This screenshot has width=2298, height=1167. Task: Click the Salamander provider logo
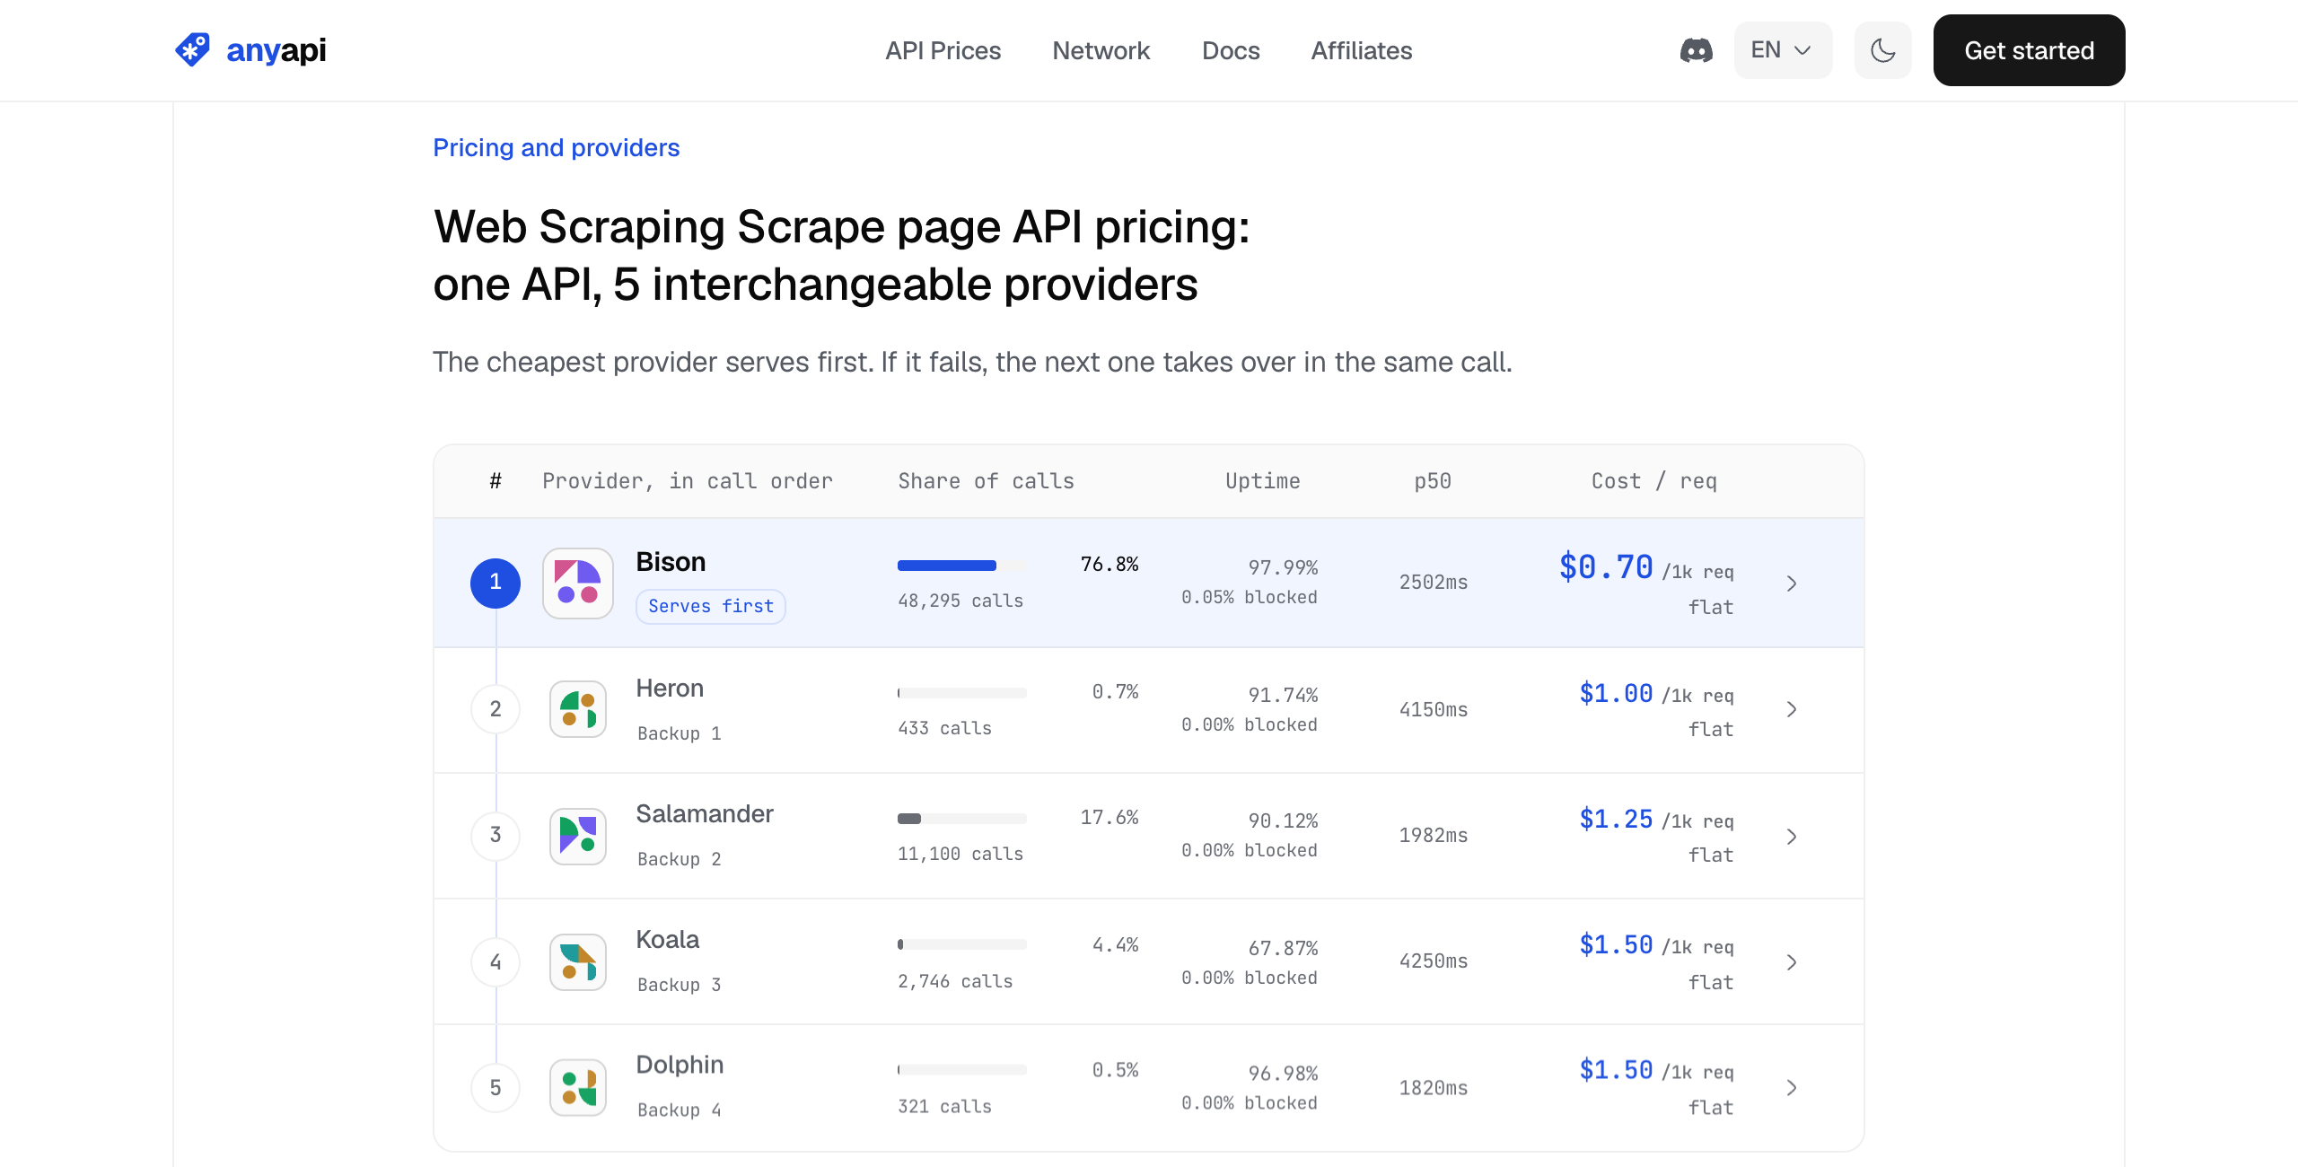(x=578, y=835)
